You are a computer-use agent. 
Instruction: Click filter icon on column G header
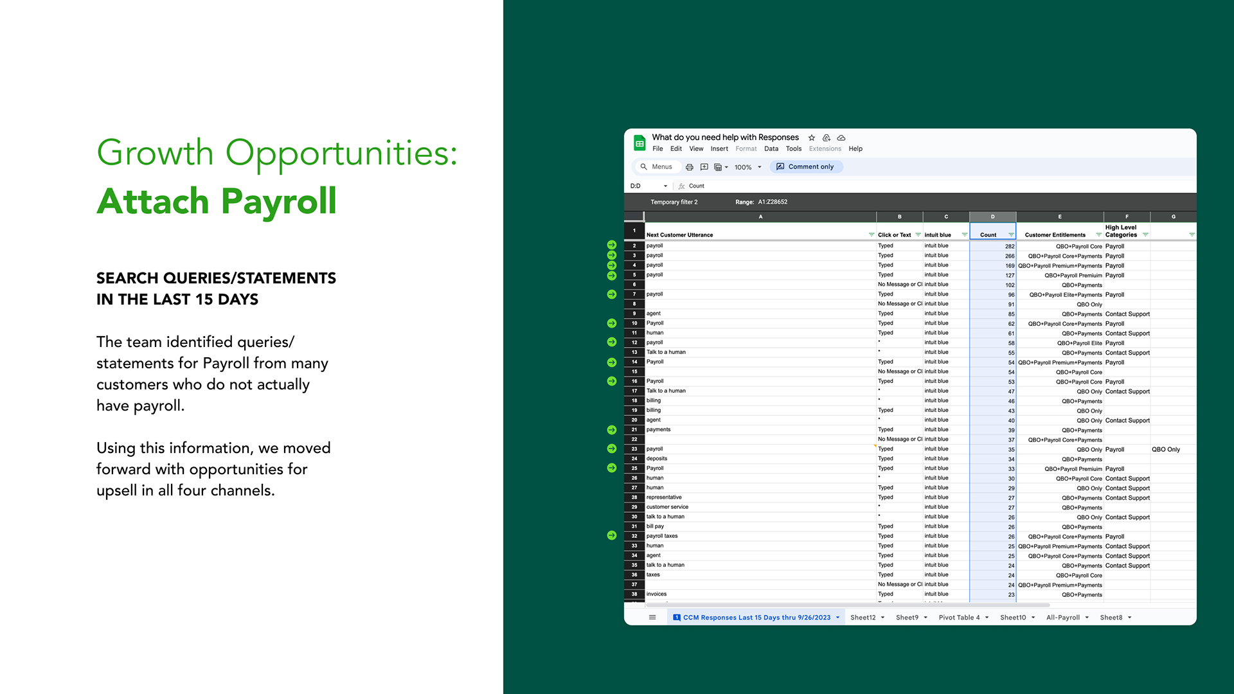[1192, 235]
